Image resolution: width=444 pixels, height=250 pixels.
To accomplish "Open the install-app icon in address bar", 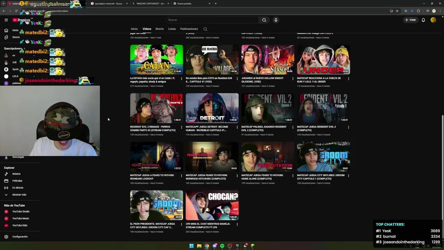I will (391, 11).
